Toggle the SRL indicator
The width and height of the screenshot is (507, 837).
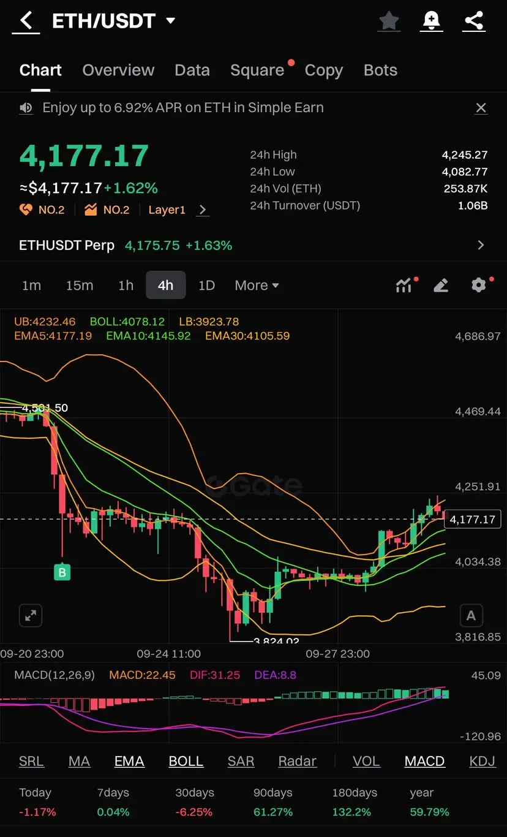(31, 762)
